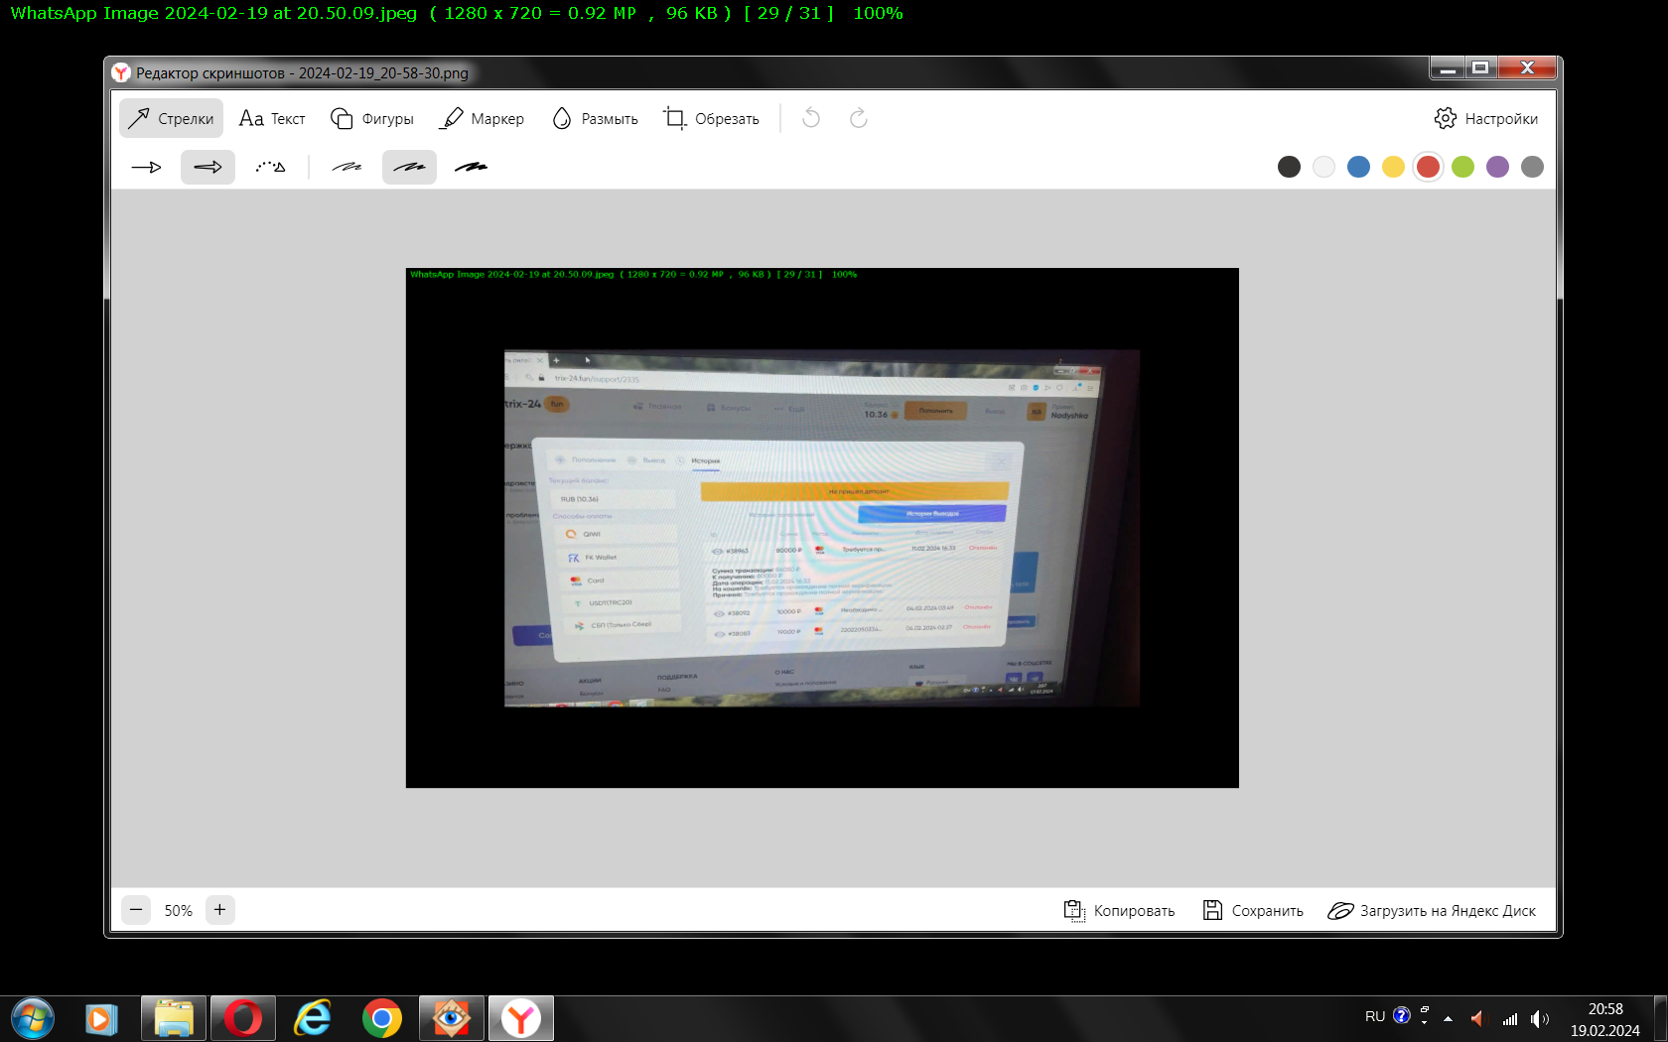Viewport: 1668px width, 1042px height.
Task: Open Internet Explorer from taskbar
Action: 313,1018
